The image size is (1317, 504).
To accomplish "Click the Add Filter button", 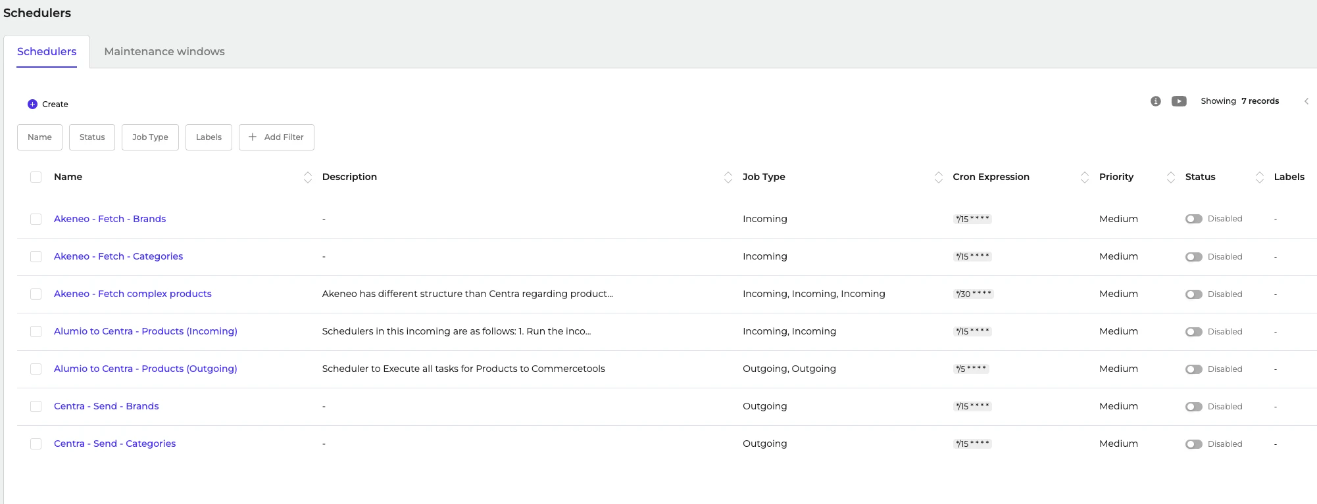I will [x=276, y=137].
